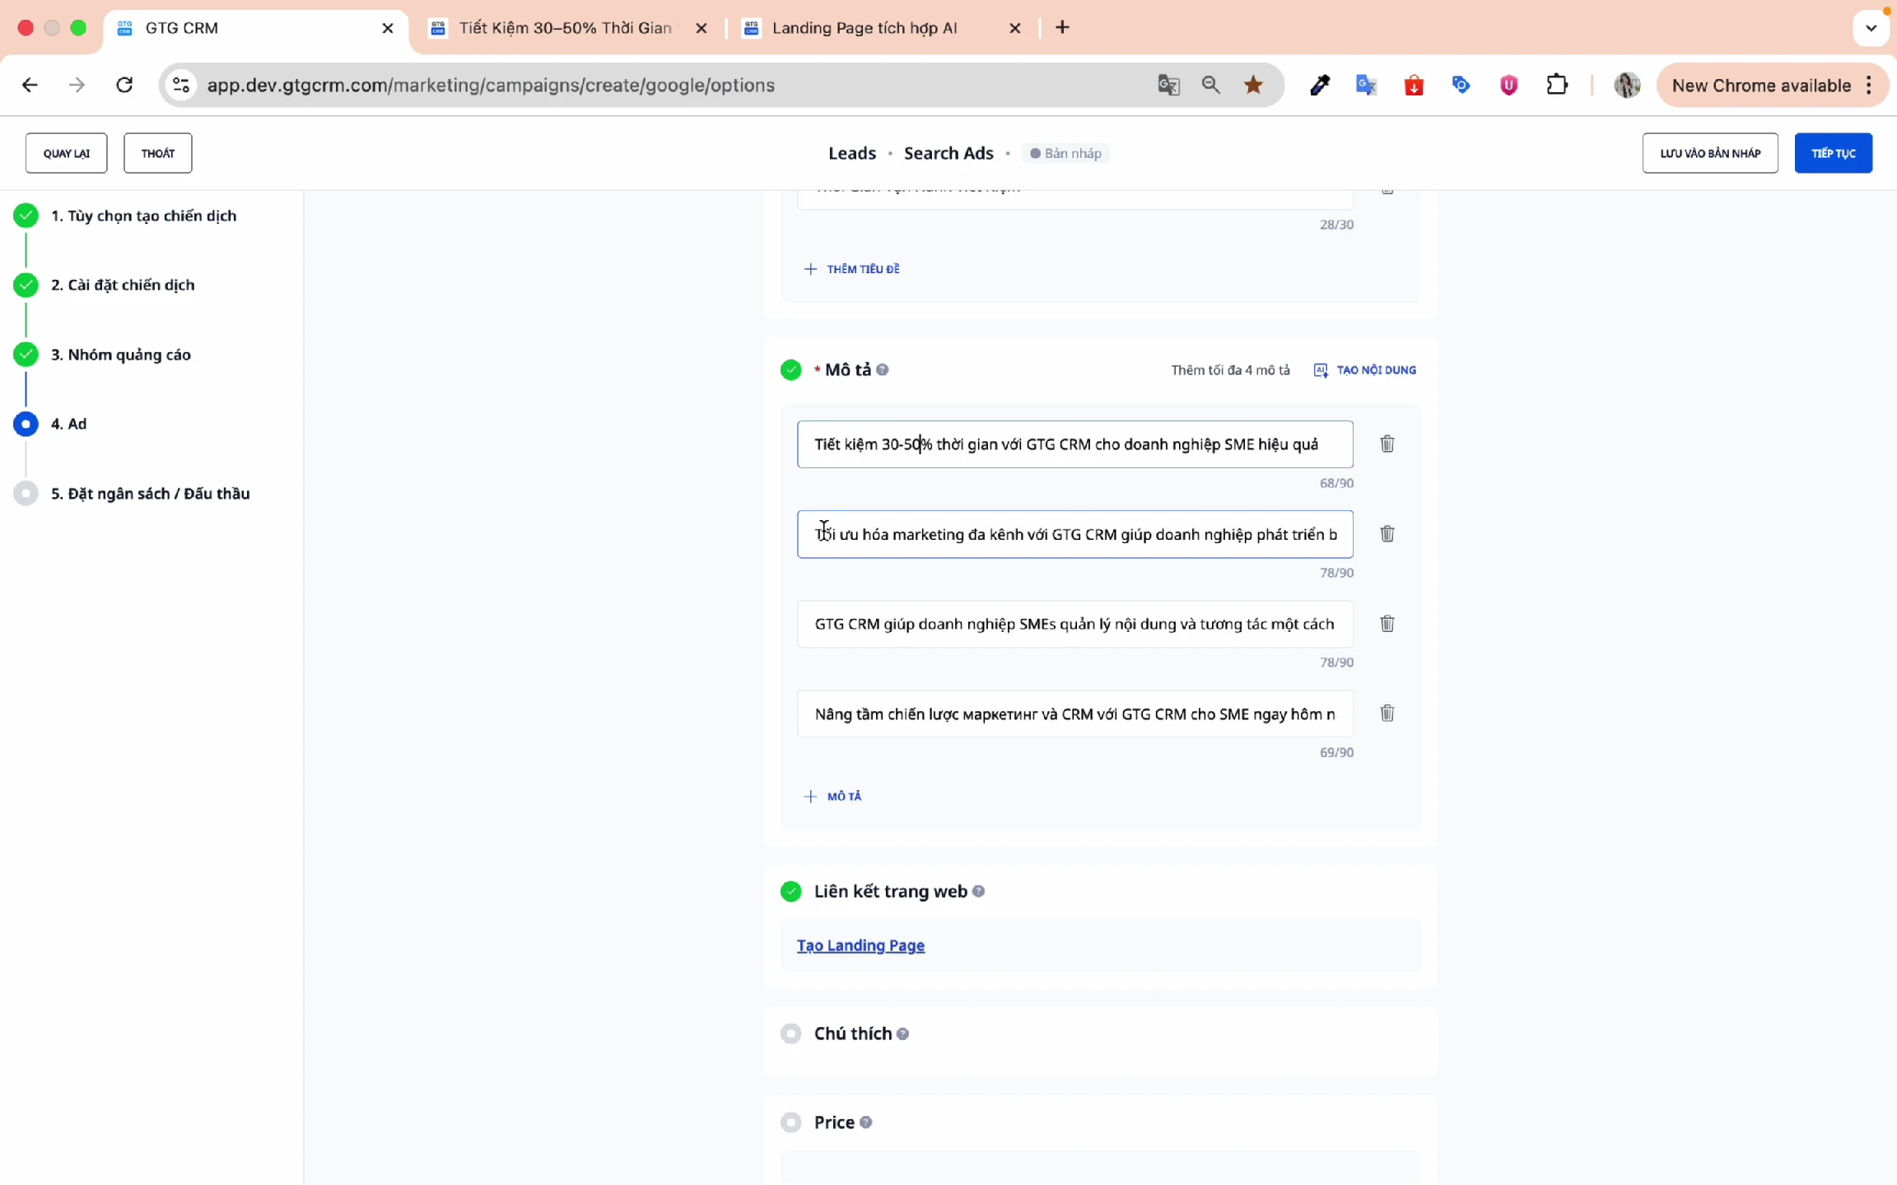Click the bookmark star in the address bar
The height and width of the screenshot is (1185, 1897).
coord(1253,85)
